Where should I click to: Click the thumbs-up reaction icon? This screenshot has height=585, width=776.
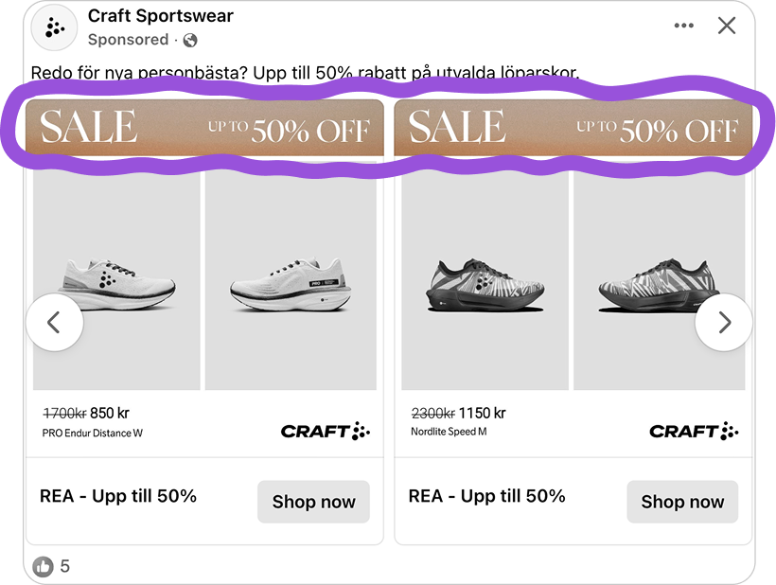44,566
